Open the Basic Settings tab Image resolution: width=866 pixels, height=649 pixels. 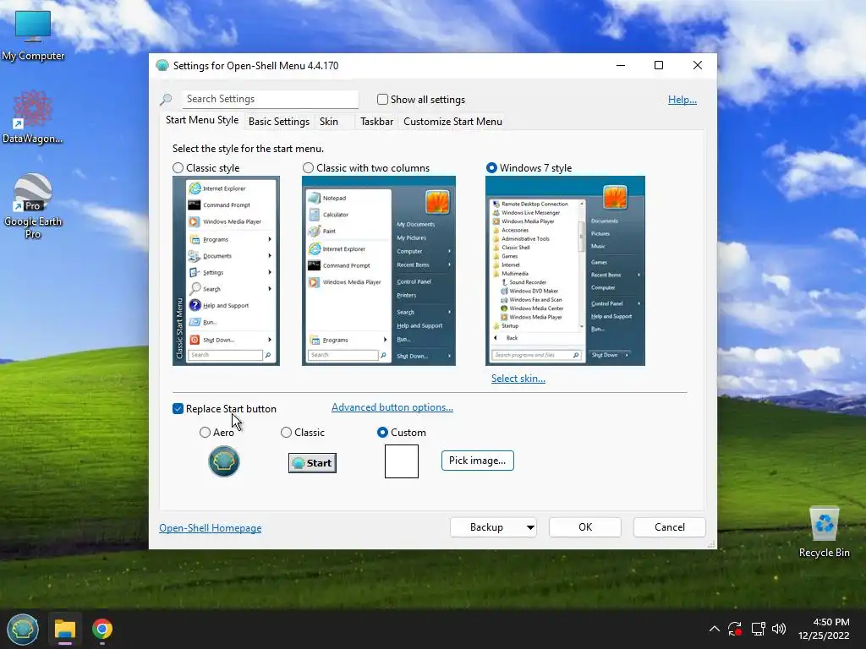(279, 122)
